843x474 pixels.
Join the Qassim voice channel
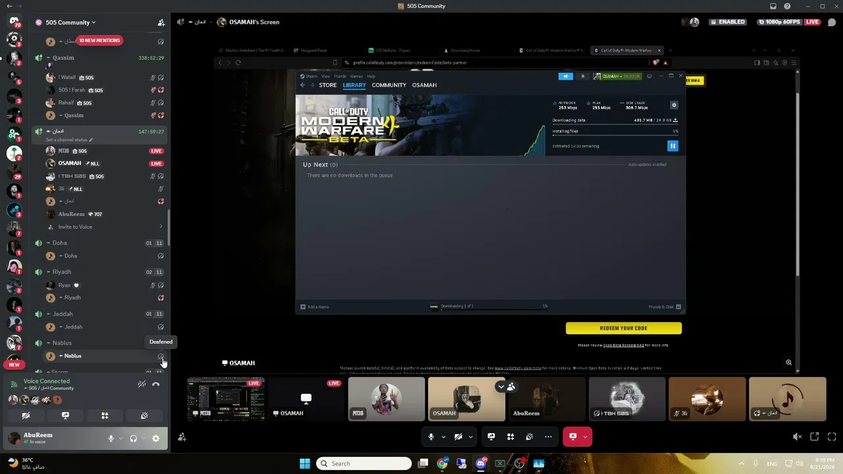coord(101,58)
